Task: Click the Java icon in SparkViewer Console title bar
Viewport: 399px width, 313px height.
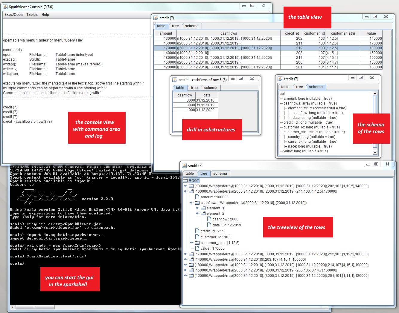Action: coord(5,7)
